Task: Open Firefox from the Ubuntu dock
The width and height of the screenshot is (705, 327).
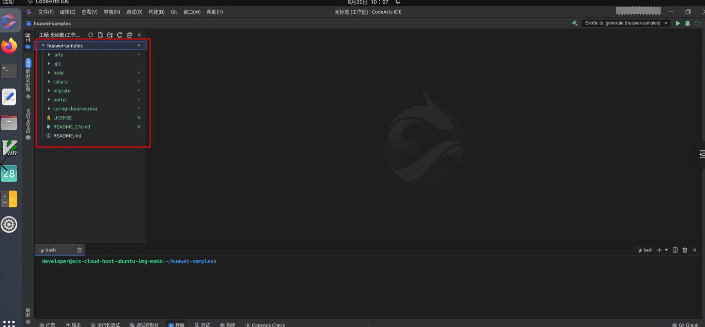Action: pos(9,46)
